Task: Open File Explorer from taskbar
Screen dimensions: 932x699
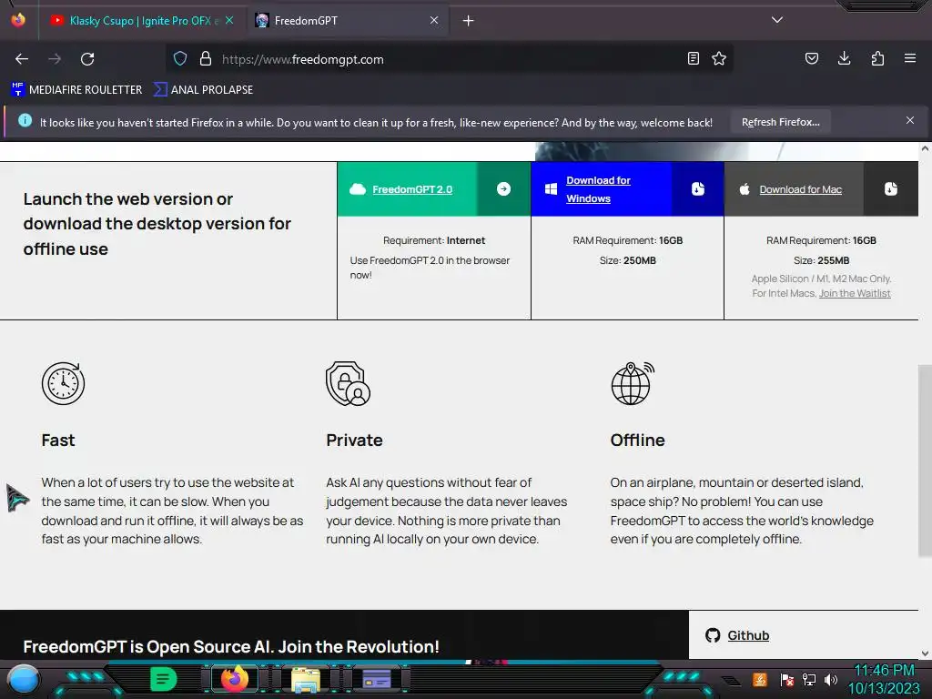Action: [x=306, y=679]
